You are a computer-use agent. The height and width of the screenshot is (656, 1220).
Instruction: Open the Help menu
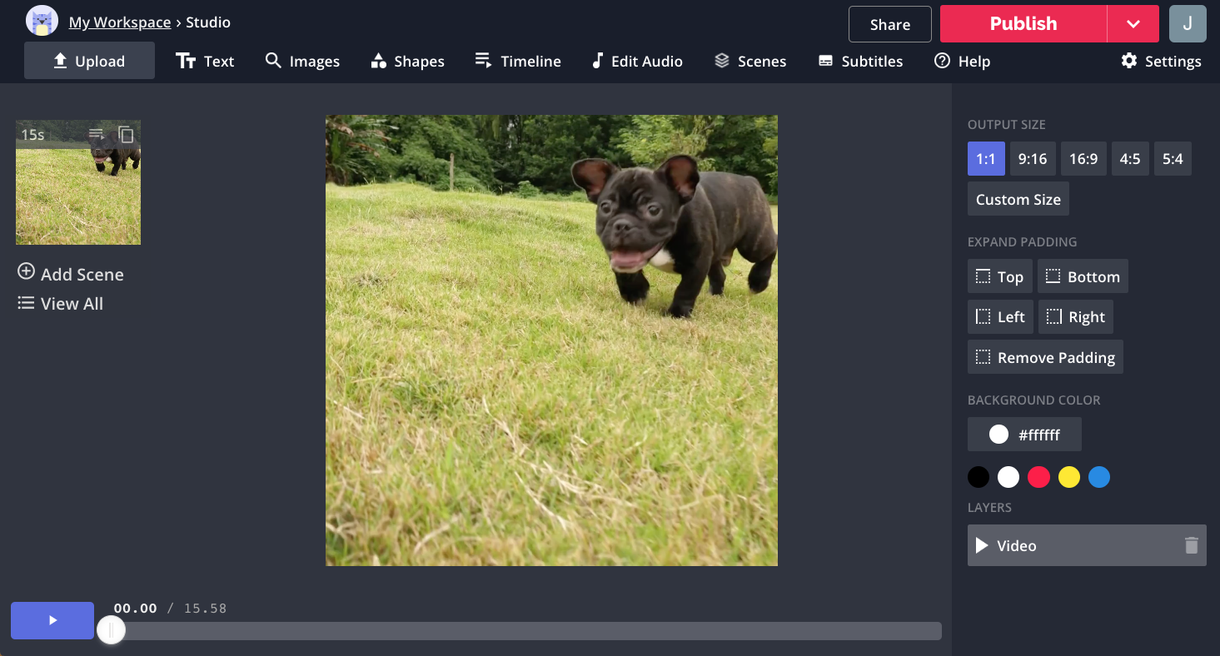(x=962, y=61)
